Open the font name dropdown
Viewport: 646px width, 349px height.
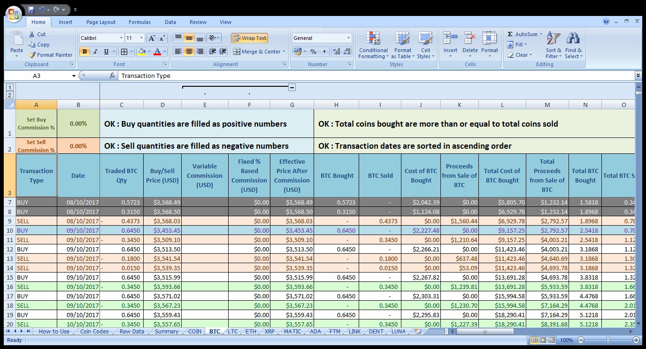121,38
